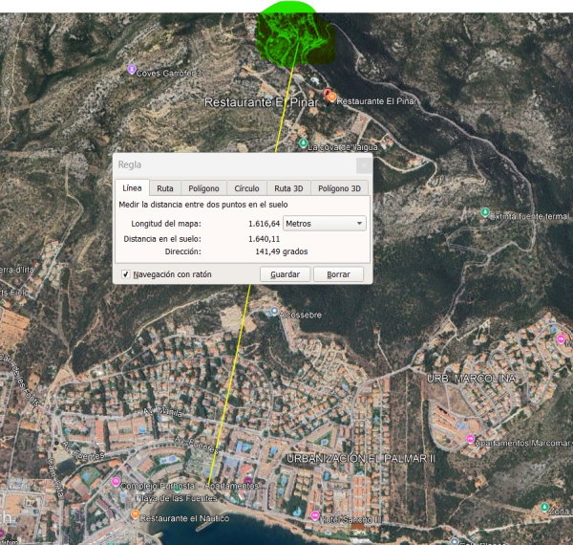573x545 pixels.
Task: Select the Restaurante el Nautico marker
Action: click(136, 515)
